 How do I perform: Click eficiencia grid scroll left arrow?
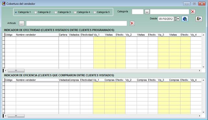point(6,116)
